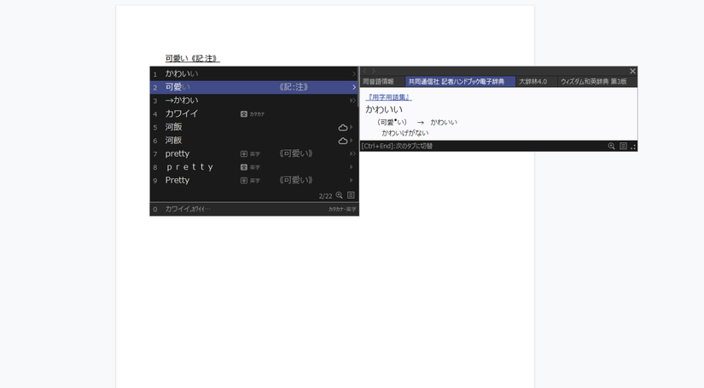This screenshot has width=704, height=388.
Task: Click the zoom icon in the dictionary panel footer
Action: pyautogui.click(x=612, y=147)
